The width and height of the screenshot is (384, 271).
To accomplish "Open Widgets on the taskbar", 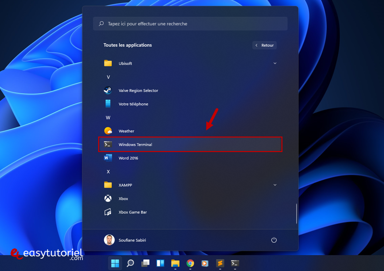I will tap(160, 263).
